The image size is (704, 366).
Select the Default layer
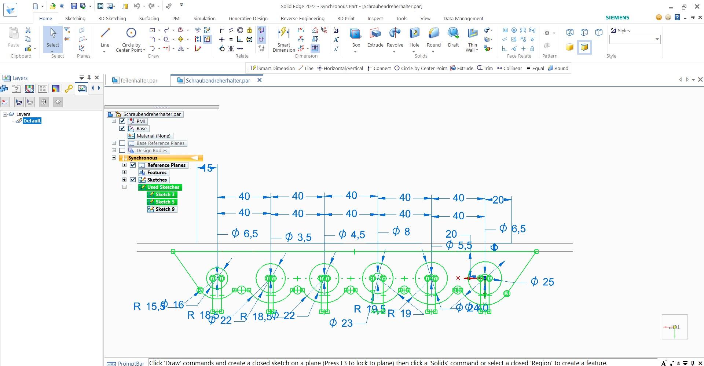(x=32, y=121)
